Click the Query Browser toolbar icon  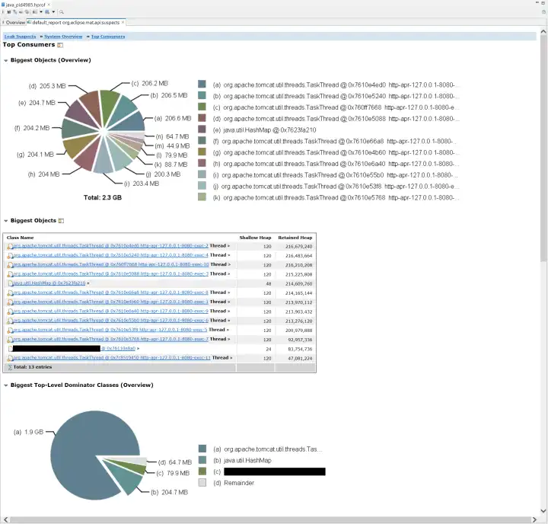click(47, 12)
